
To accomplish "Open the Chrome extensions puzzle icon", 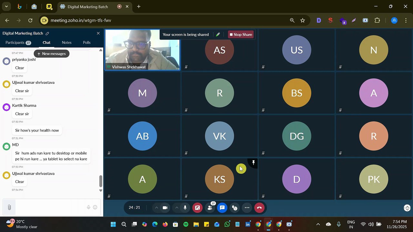I will 377,20.
